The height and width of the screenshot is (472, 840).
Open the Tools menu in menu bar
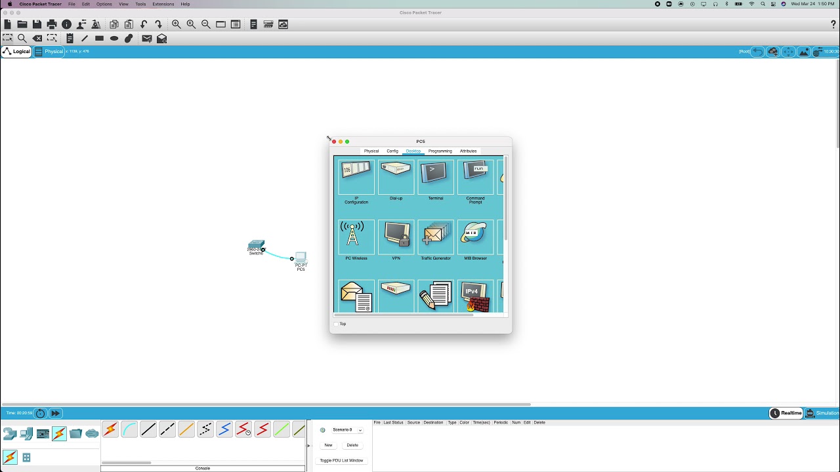(140, 4)
